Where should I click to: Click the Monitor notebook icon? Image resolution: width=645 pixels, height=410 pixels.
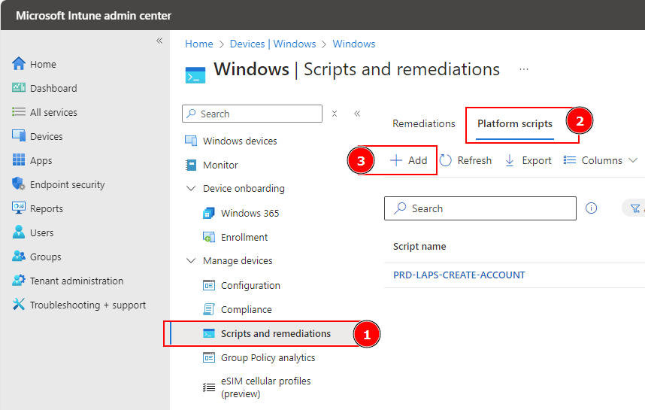coord(191,165)
